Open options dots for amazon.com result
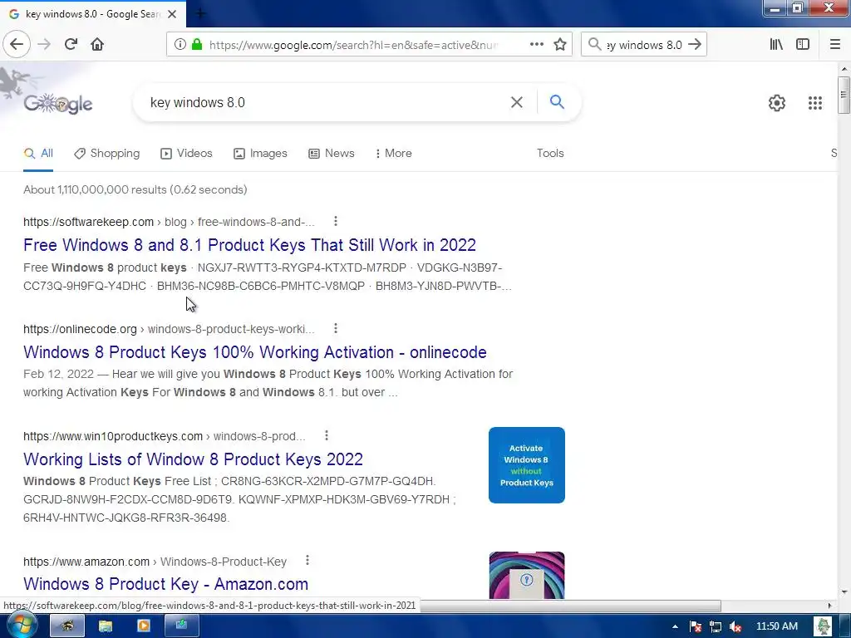The height and width of the screenshot is (638, 851). pyautogui.click(x=307, y=561)
